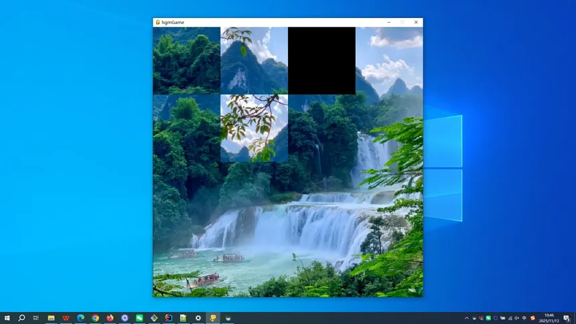Open Firefox from the taskbar

click(110, 318)
